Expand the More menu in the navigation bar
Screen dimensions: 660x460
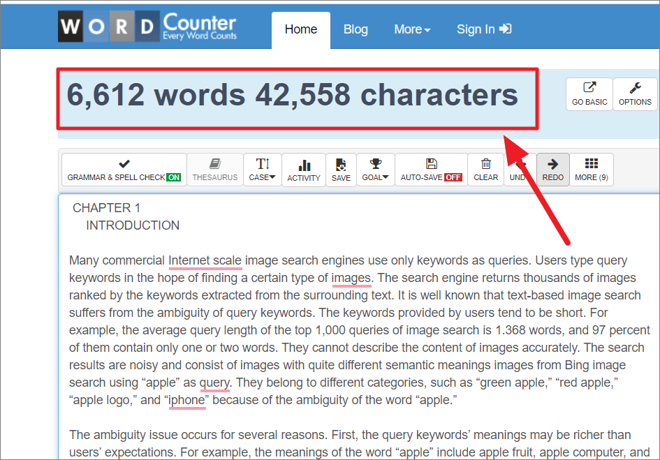pos(411,29)
